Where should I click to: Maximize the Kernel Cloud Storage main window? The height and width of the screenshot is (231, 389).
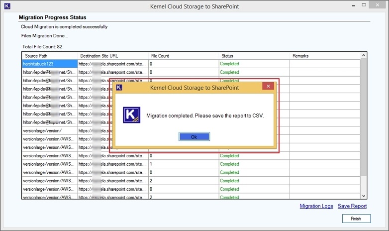point(364,5)
